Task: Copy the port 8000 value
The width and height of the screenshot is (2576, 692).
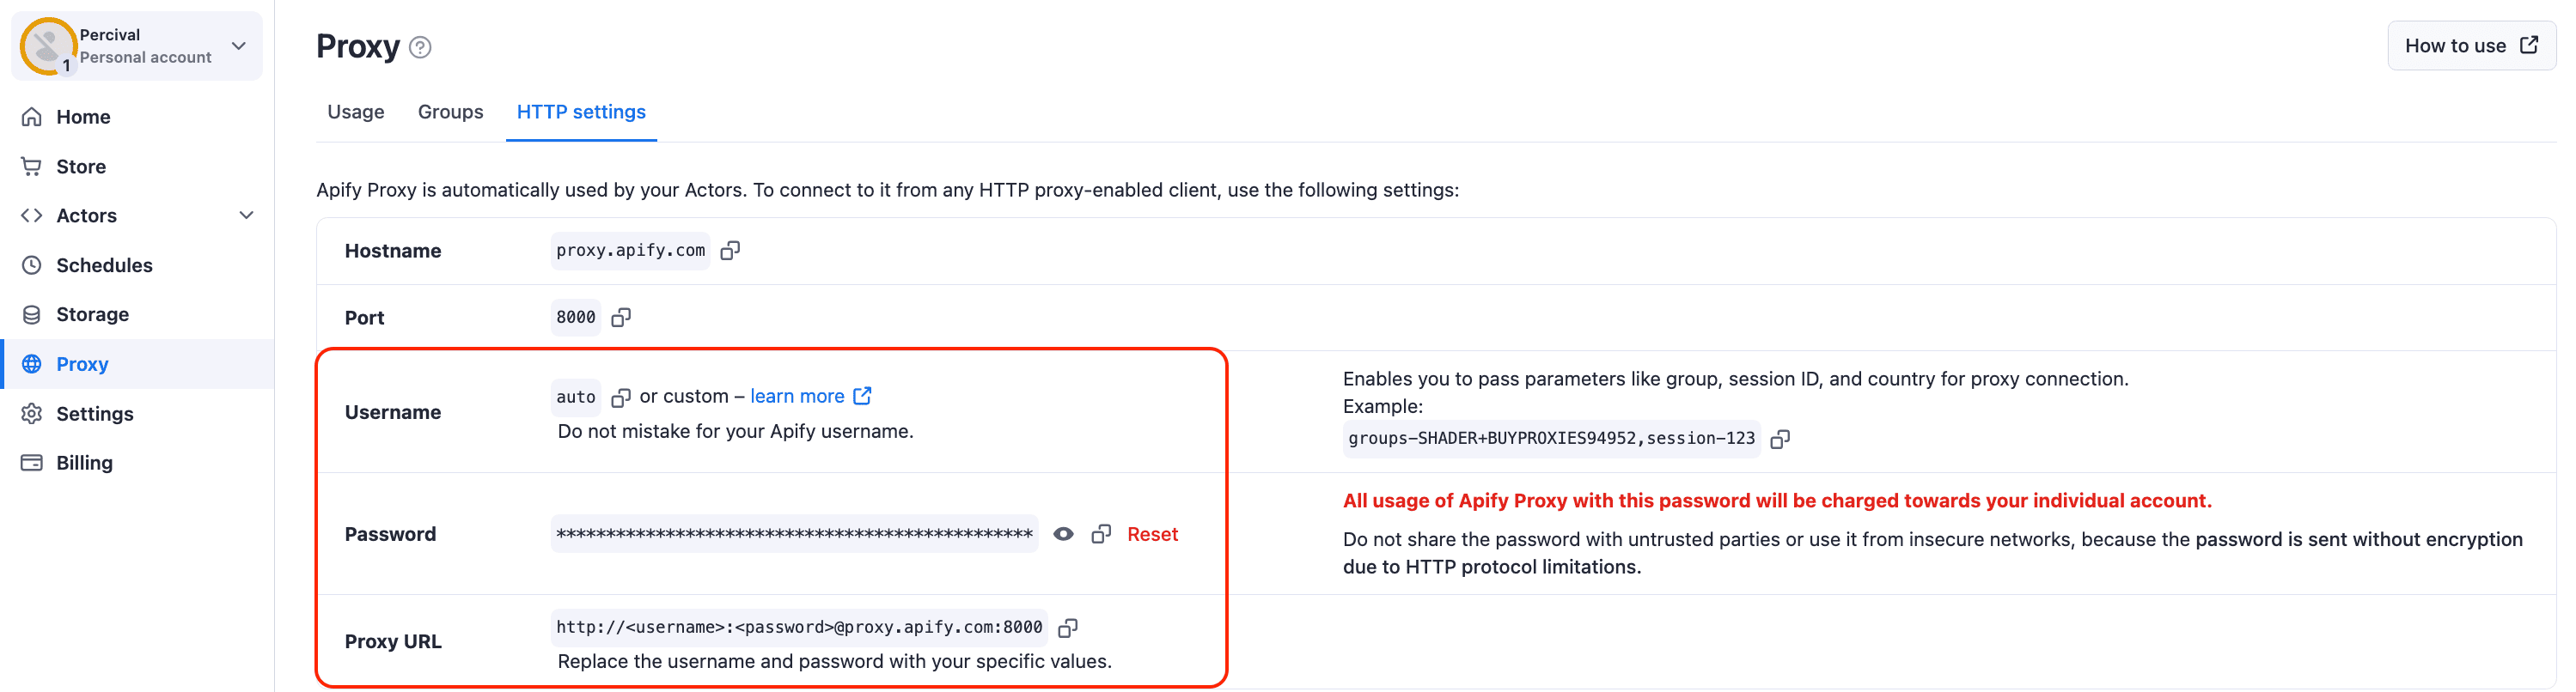Action: click(621, 317)
